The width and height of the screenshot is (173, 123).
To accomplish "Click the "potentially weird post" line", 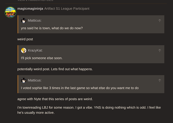I will click(x=55, y=69).
